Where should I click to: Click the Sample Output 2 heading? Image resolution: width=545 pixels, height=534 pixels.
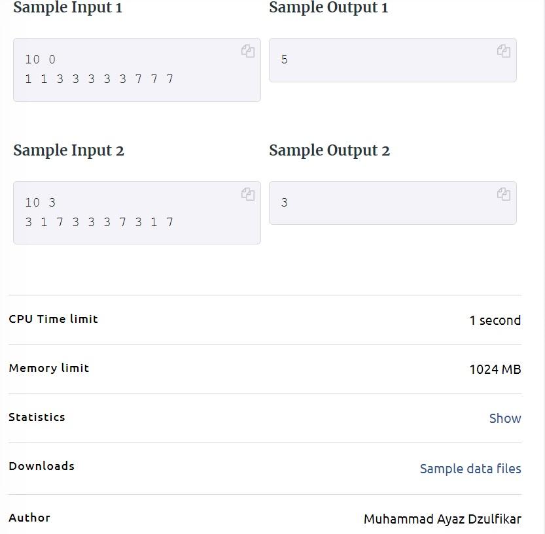[x=330, y=151]
